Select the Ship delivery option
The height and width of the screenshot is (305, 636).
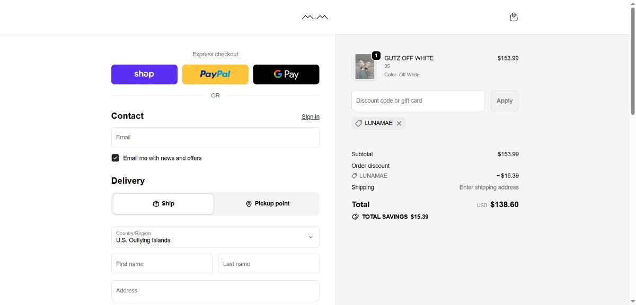pyautogui.click(x=163, y=204)
